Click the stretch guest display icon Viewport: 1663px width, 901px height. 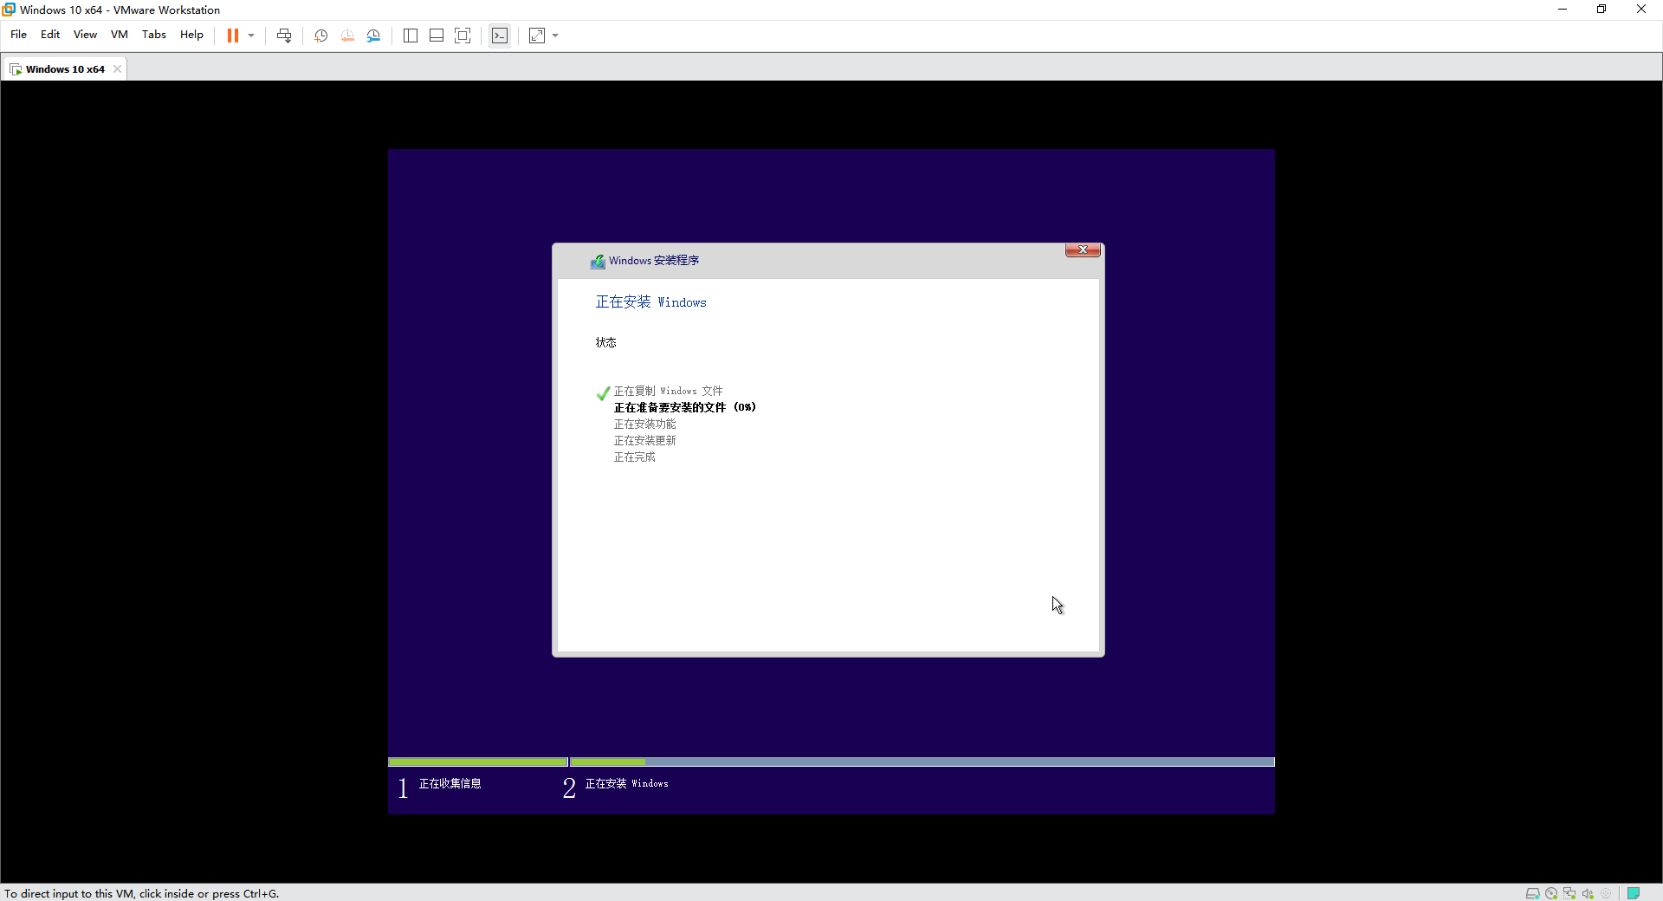537,36
